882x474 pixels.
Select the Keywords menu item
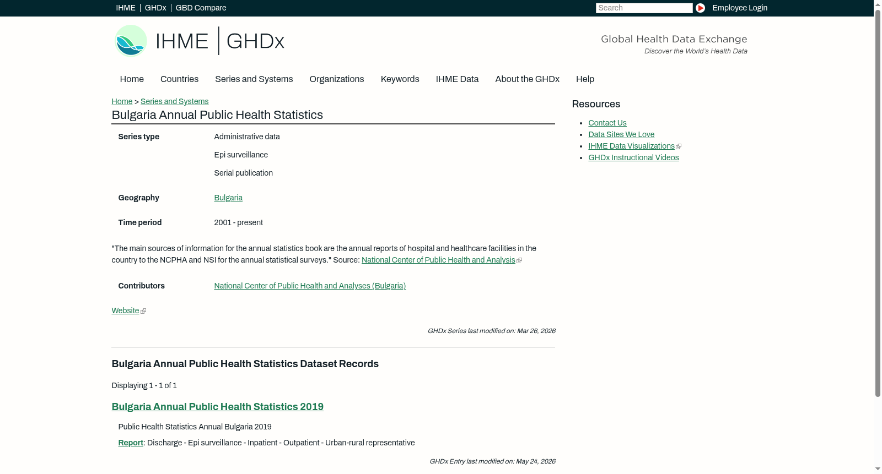pos(400,79)
